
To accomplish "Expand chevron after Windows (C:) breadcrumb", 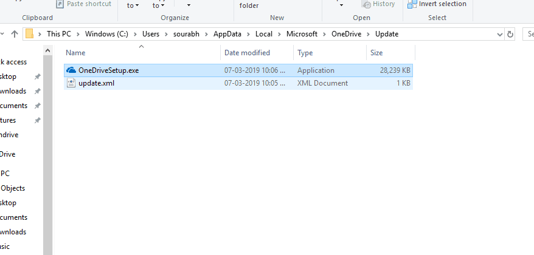I will click(135, 34).
